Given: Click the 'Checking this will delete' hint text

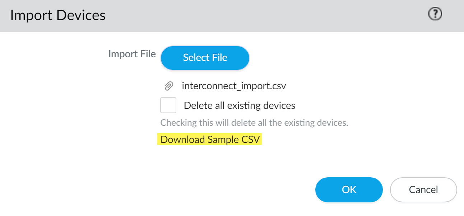Looking at the screenshot, I should coord(254,123).
